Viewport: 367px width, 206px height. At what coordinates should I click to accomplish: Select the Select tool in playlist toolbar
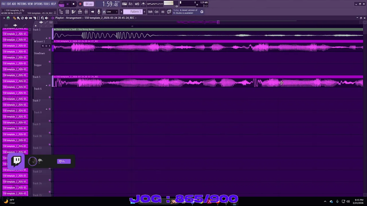38,18
